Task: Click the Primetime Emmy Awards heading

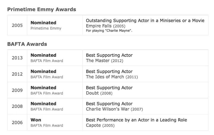Action: point(42,9)
